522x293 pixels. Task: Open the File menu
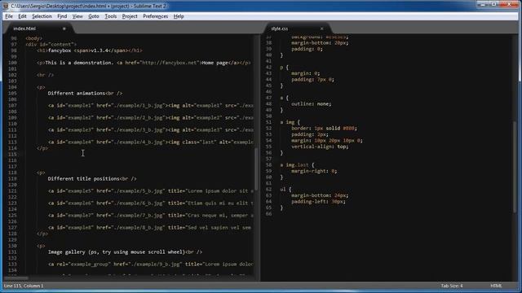9,16
